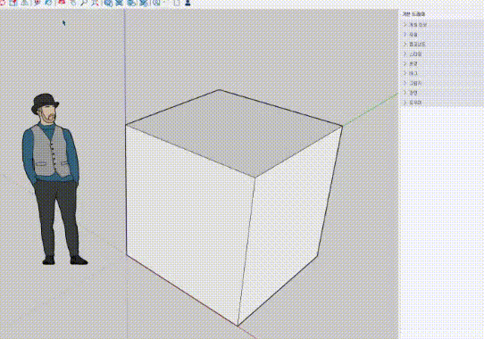Viewport: 484px width, 339px height.
Task: Expand the 개체 정보 tray panel
Action: pos(442,25)
